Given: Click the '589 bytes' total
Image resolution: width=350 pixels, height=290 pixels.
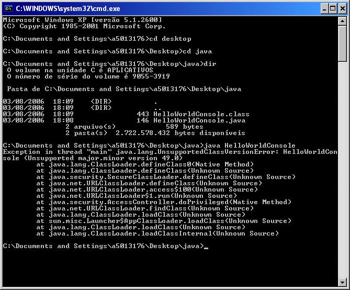Looking at the screenshot, I should click(185, 127).
